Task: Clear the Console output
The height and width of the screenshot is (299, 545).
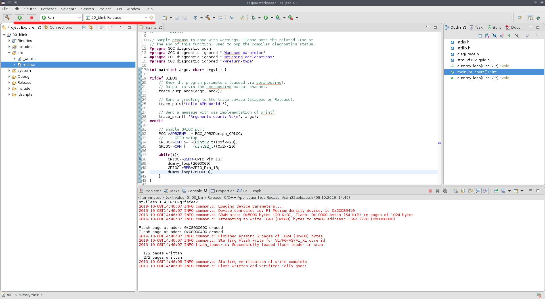Action: (455, 191)
